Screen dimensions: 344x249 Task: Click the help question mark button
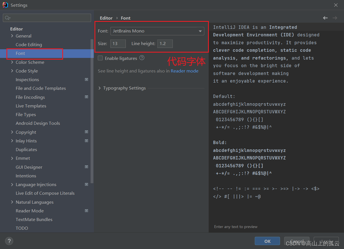9,241
